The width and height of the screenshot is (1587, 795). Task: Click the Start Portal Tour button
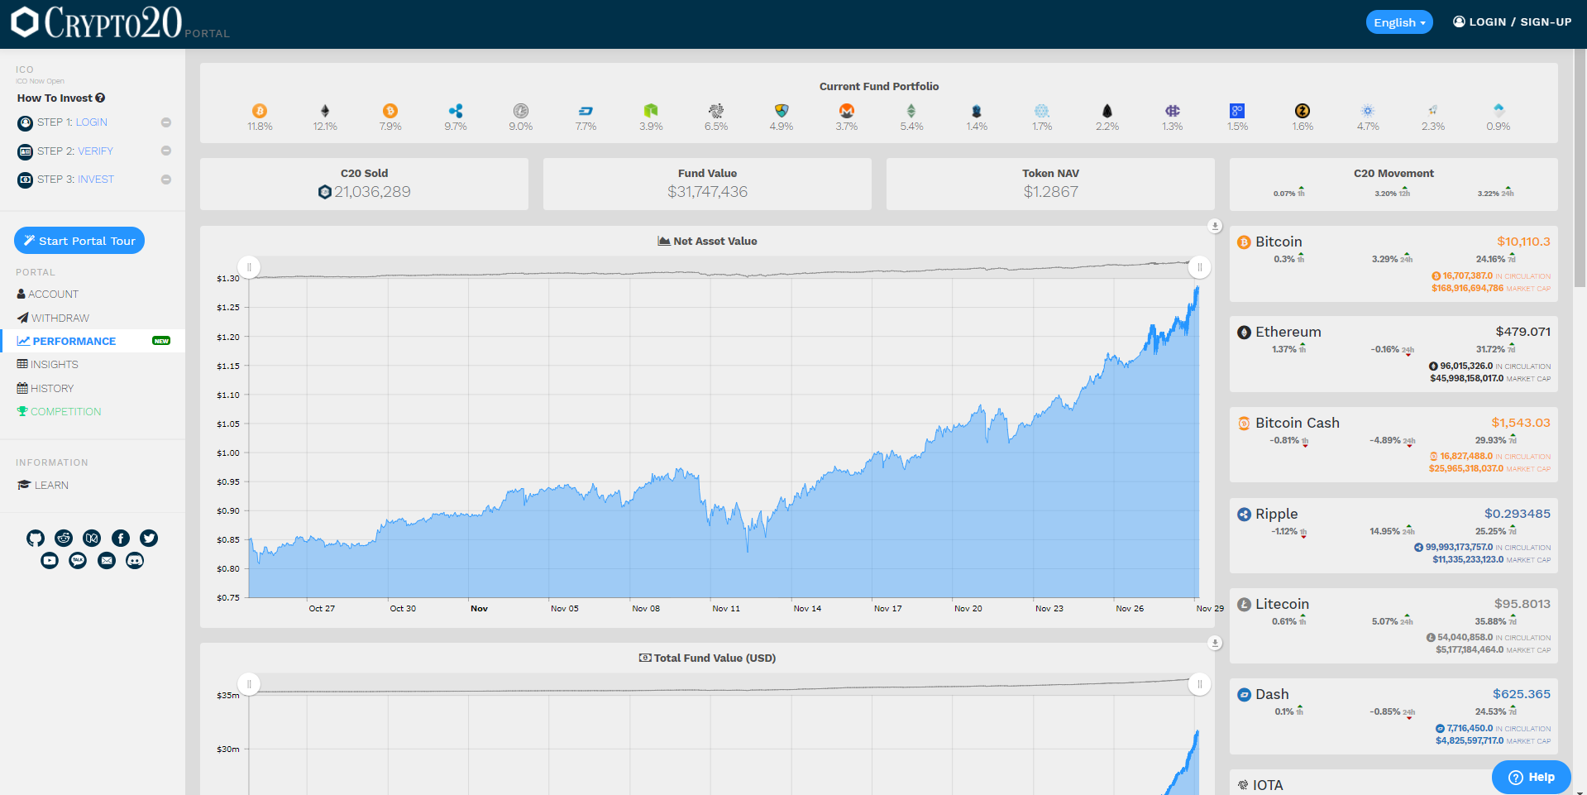pos(79,241)
